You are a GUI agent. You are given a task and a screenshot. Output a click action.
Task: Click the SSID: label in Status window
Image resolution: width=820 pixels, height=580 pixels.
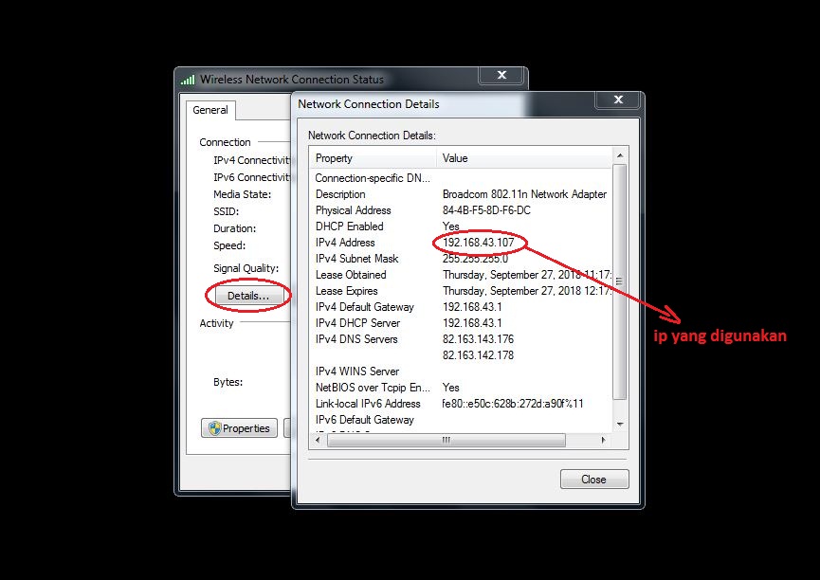coord(226,211)
